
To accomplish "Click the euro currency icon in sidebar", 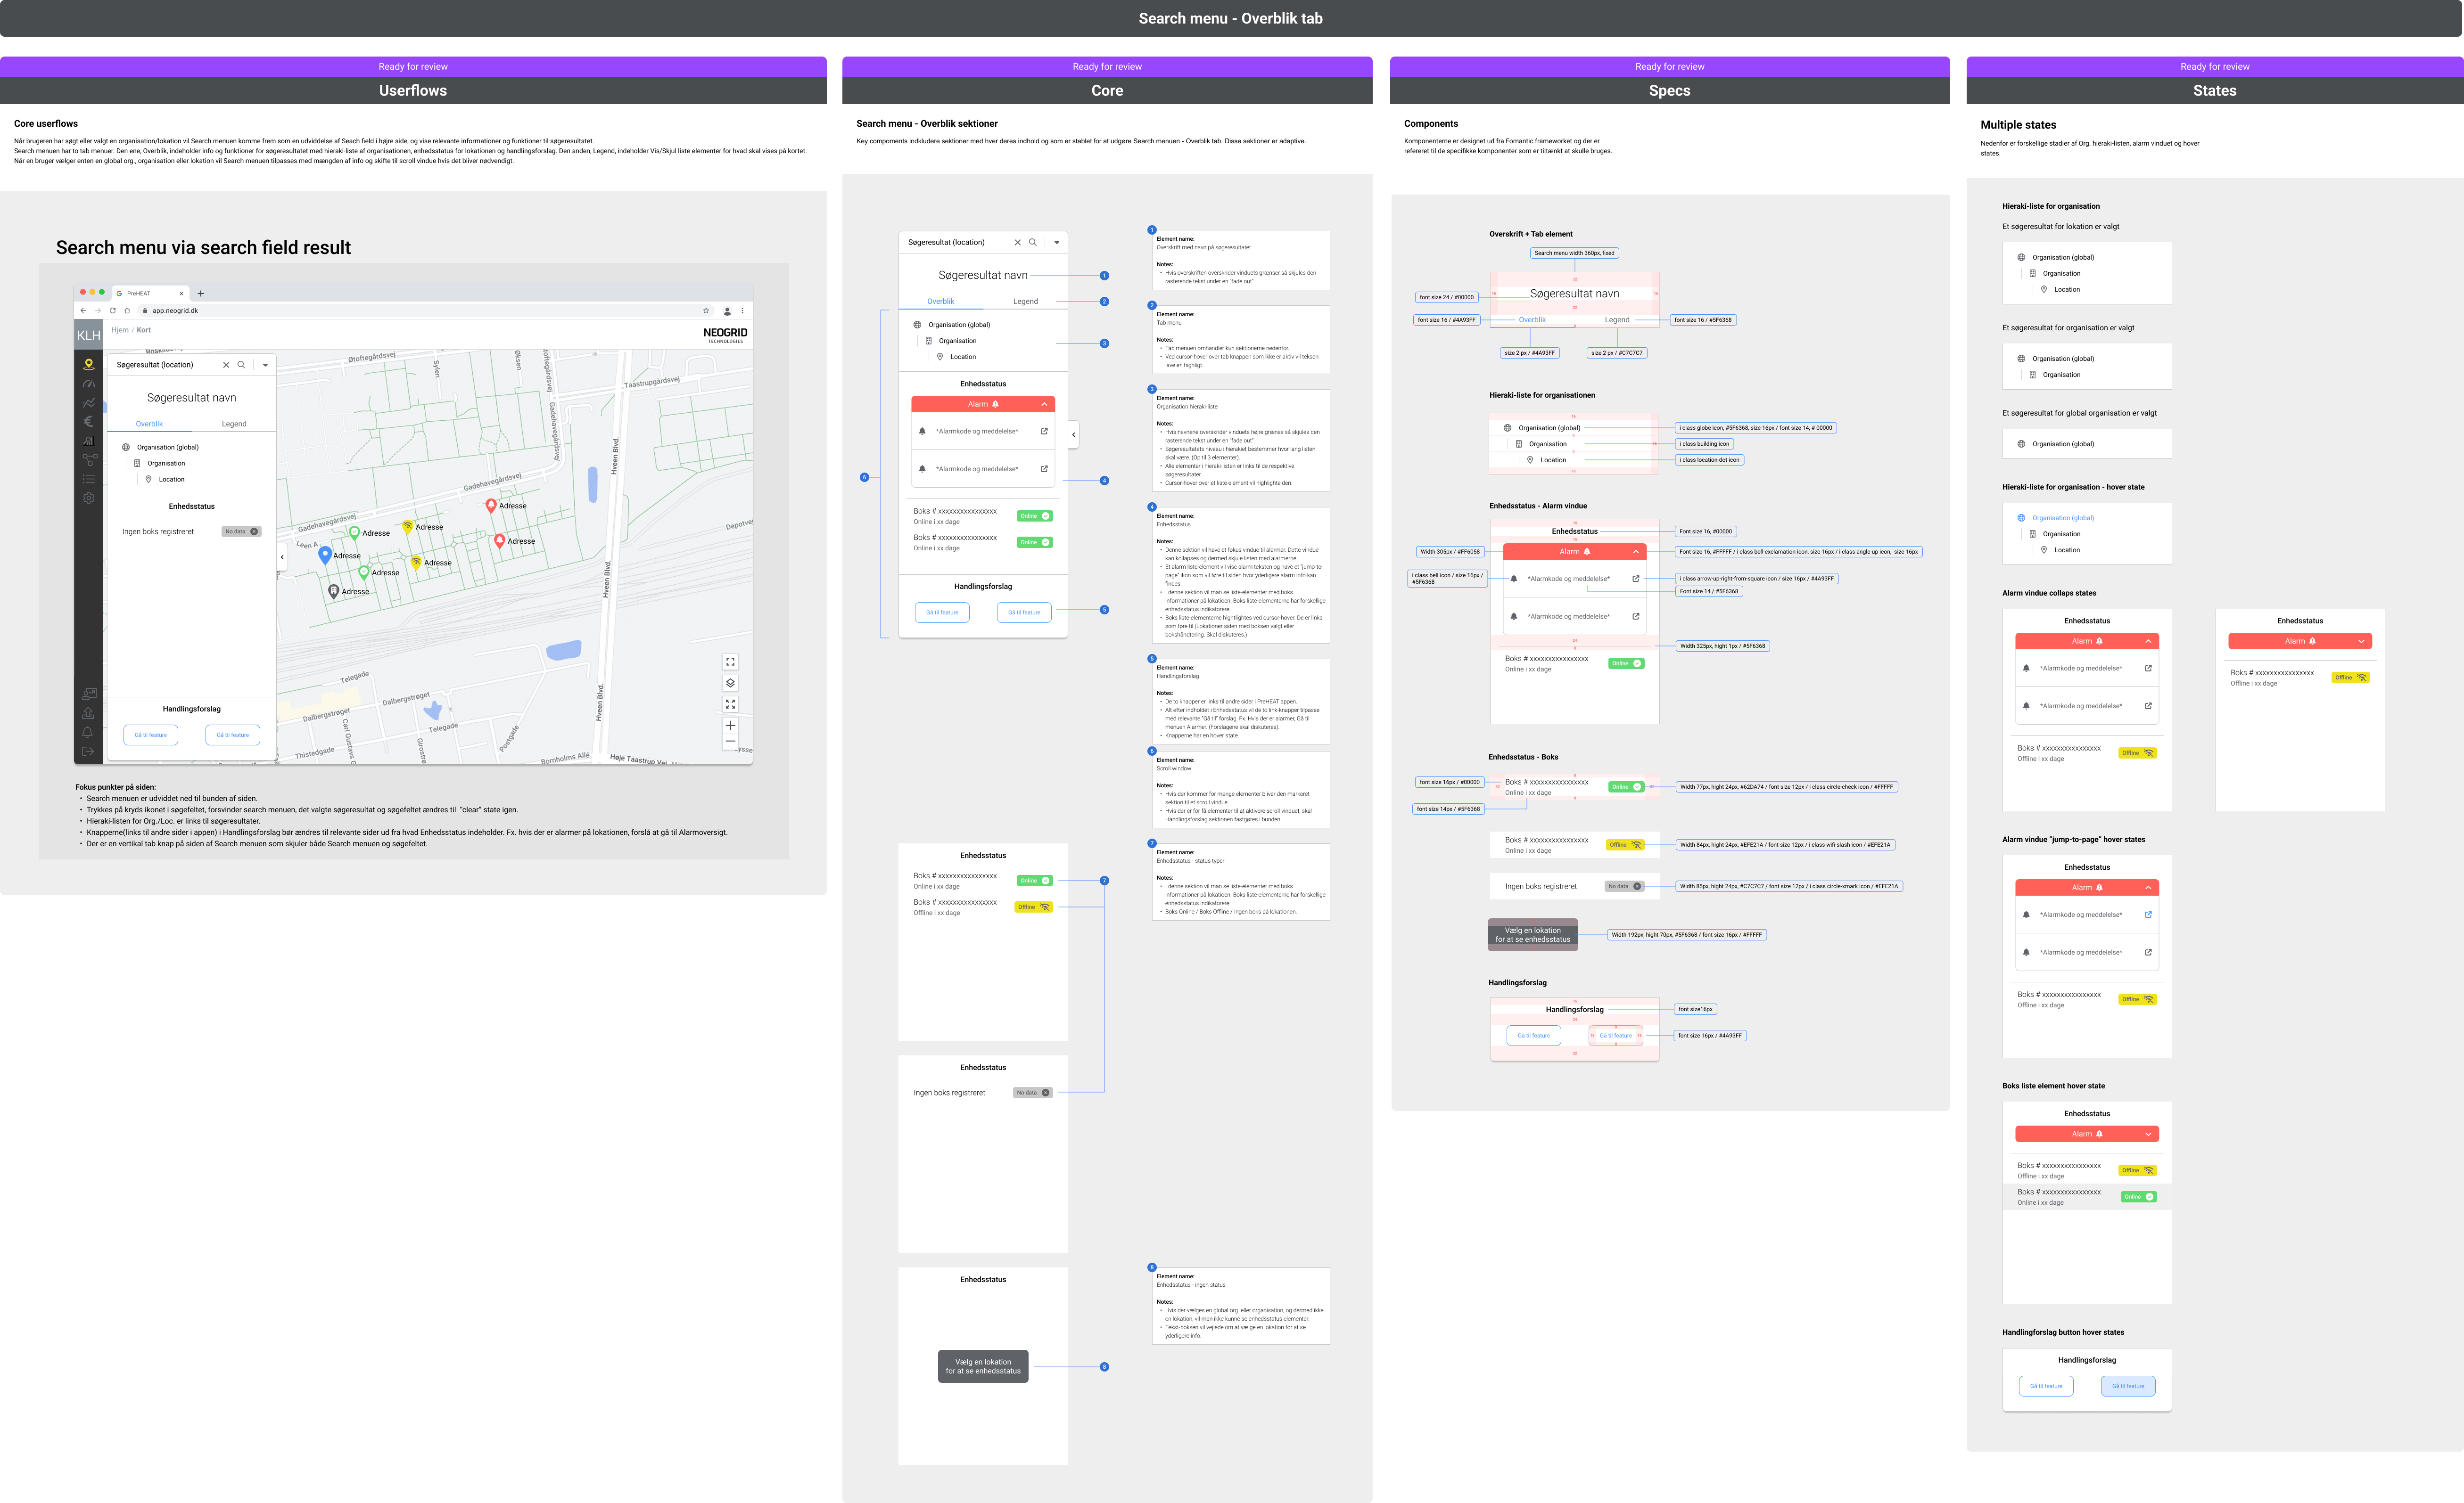I will (x=88, y=422).
